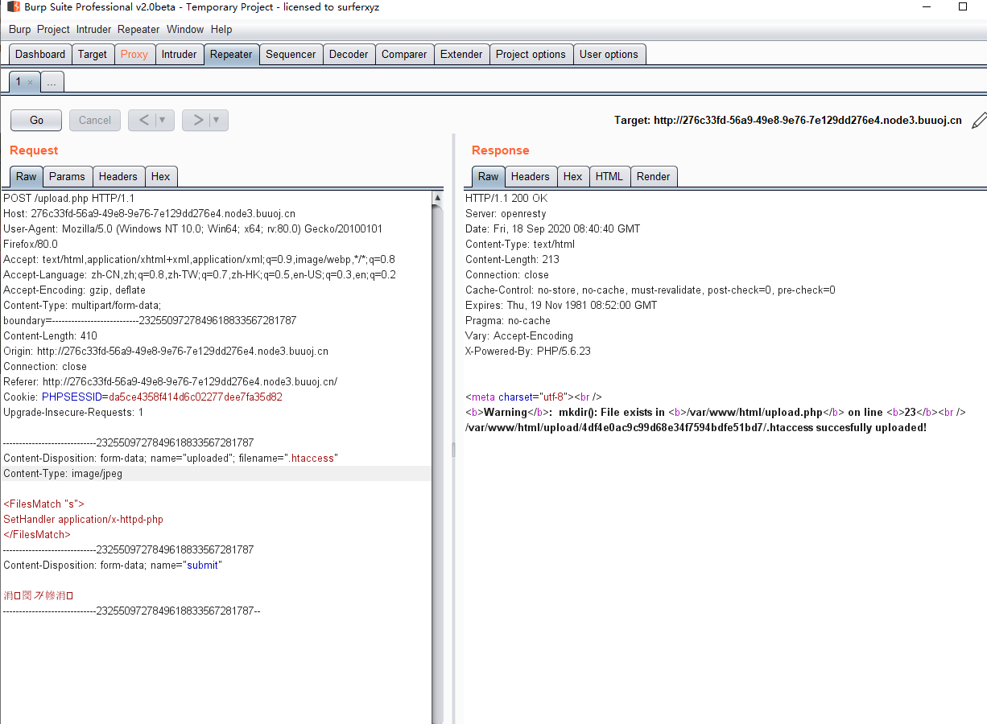This screenshot has height=724, width=987.
Task: Select the Repeater tool tab
Action: pyautogui.click(x=231, y=55)
